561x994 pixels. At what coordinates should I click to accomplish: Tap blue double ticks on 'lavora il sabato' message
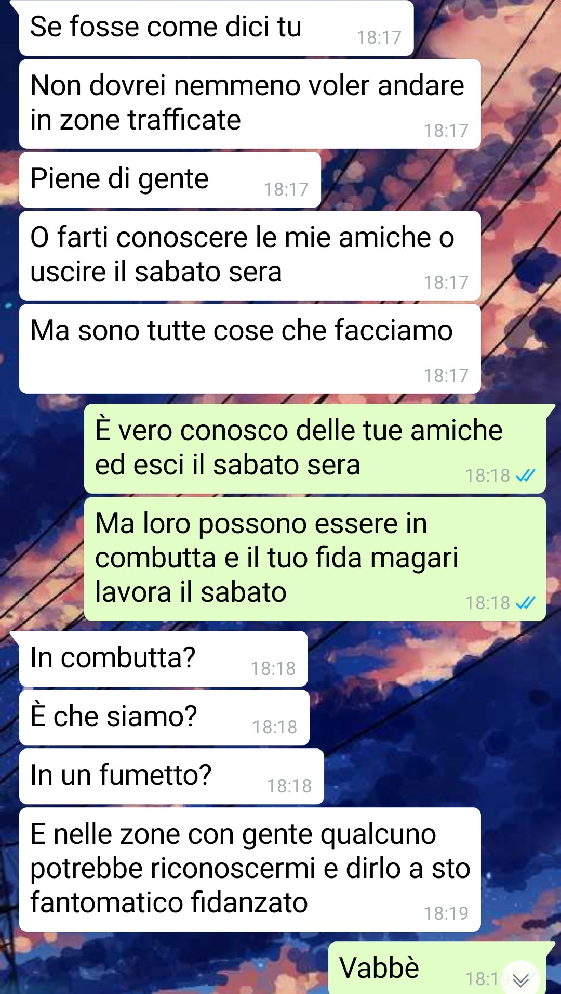click(x=525, y=603)
